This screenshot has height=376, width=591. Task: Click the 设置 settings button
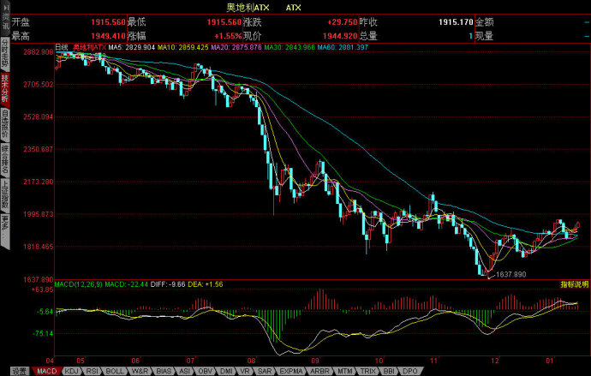point(20,371)
